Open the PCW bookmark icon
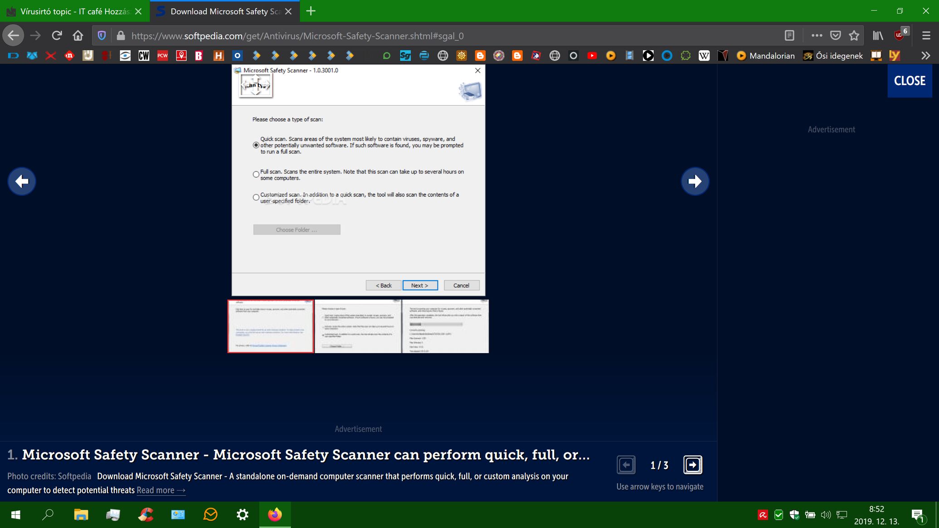Screen dimensions: 939x528 tap(162, 56)
